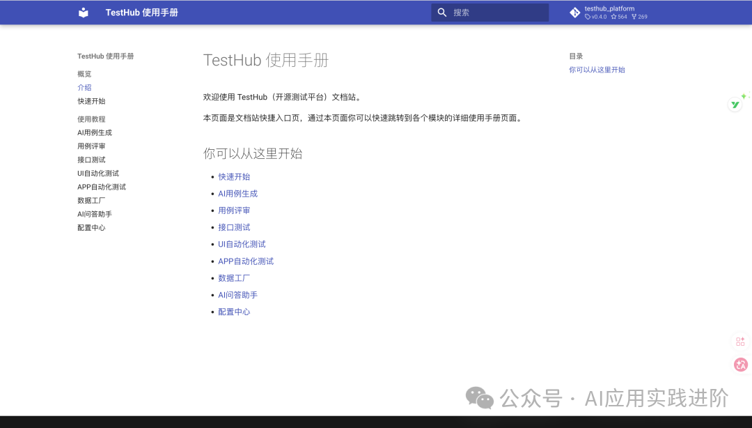Click the search magnifier icon
Screen dimensions: 752x428
pos(442,13)
